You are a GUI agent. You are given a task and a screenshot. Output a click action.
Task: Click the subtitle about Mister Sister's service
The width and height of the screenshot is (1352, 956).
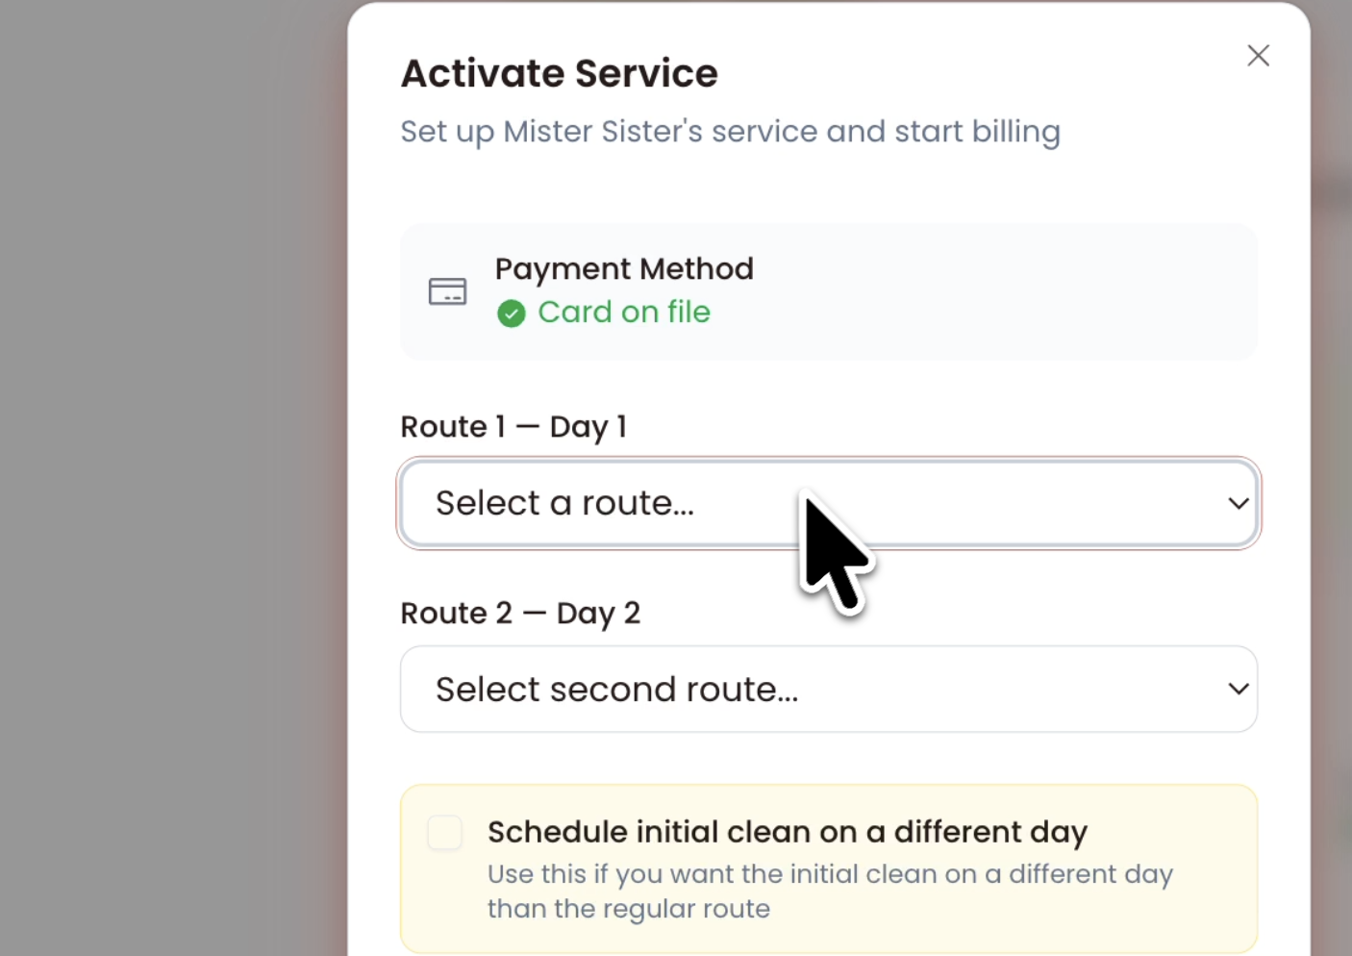[x=730, y=132]
